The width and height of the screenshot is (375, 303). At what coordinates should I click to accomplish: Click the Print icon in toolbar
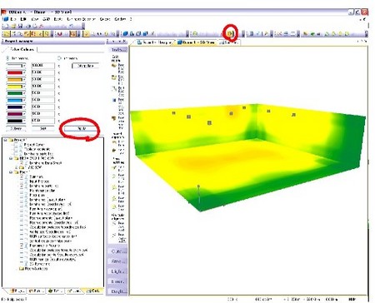tap(28, 26)
